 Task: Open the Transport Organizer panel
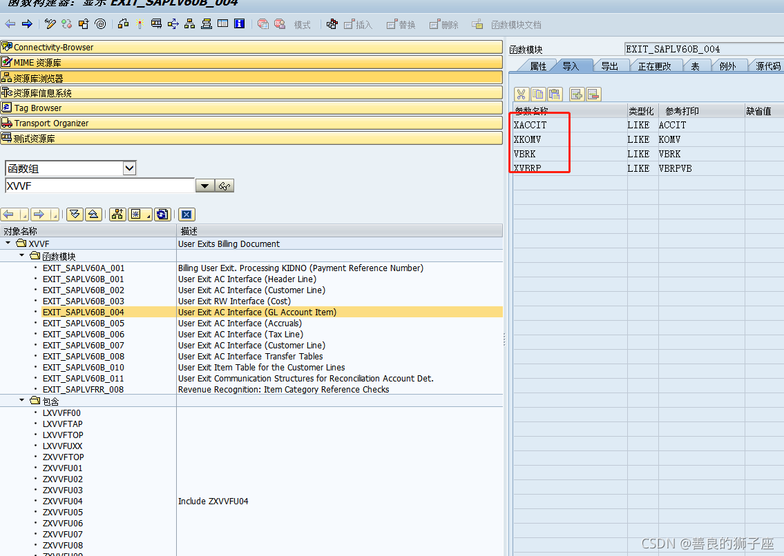click(251, 123)
